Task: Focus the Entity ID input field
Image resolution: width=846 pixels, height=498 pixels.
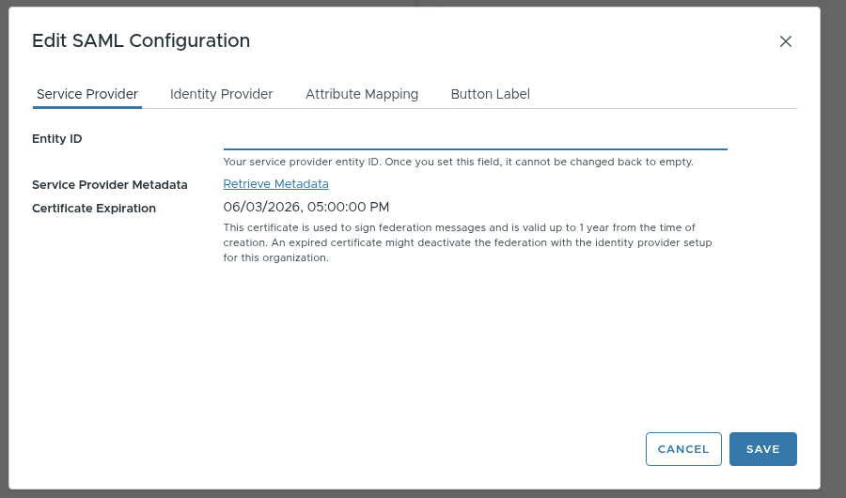Action: tap(475, 138)
